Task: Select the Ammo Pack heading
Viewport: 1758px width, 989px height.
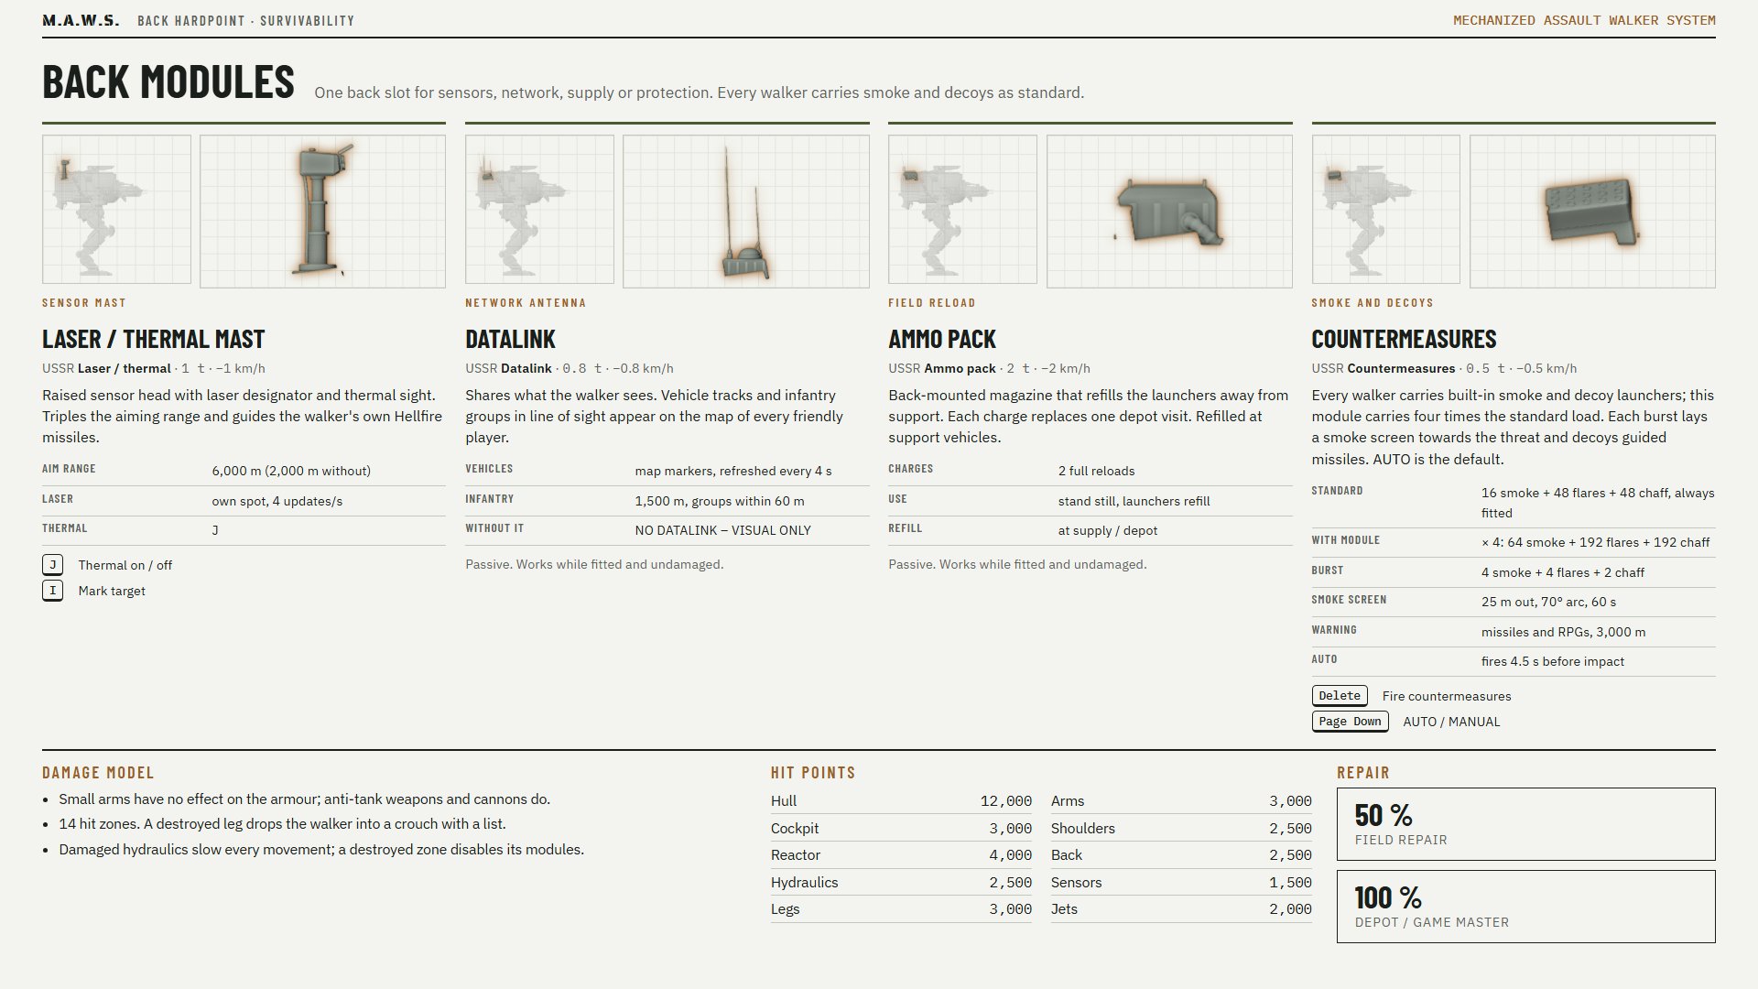Action: pos(941,339)
